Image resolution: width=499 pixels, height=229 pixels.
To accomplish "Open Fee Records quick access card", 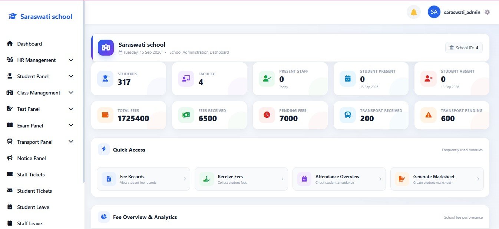I will pos(143,179).
